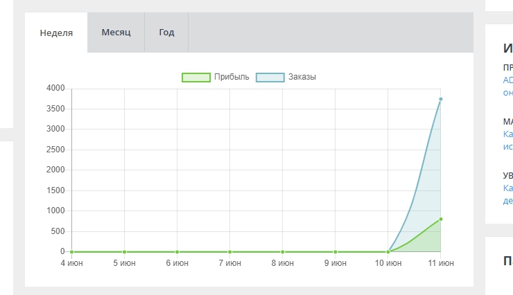Select the Год tab
The width and height of the screenshot is (513, 295).
(x=166, y=33)
